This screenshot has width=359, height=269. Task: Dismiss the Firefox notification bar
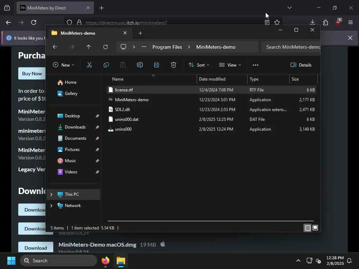tap(350, 38)
